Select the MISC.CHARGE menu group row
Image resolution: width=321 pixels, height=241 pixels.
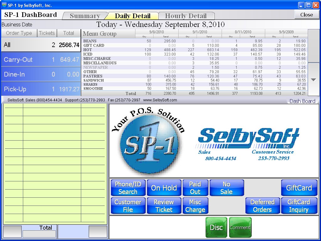(x=194, y=59)
